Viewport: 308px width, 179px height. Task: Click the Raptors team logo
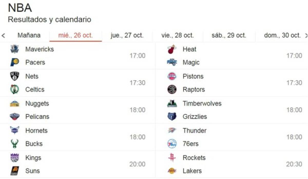click(172, 89)
